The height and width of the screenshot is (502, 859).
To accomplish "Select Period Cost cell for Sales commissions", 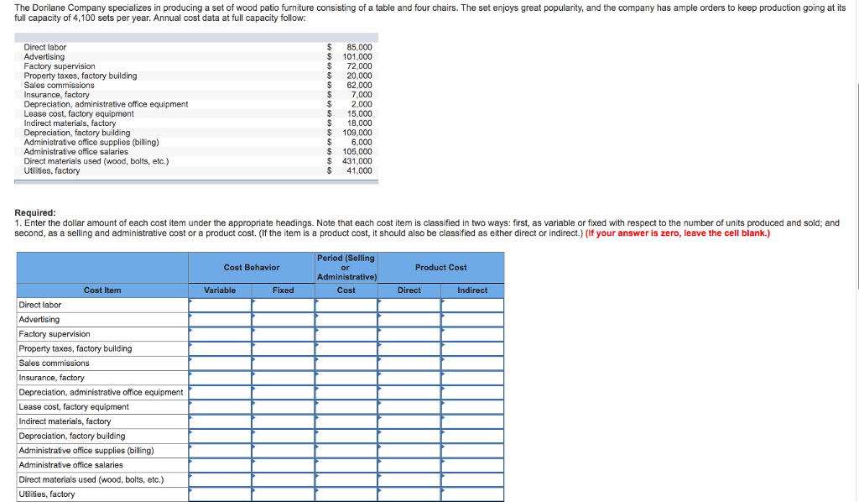I will tap(346, 363).
